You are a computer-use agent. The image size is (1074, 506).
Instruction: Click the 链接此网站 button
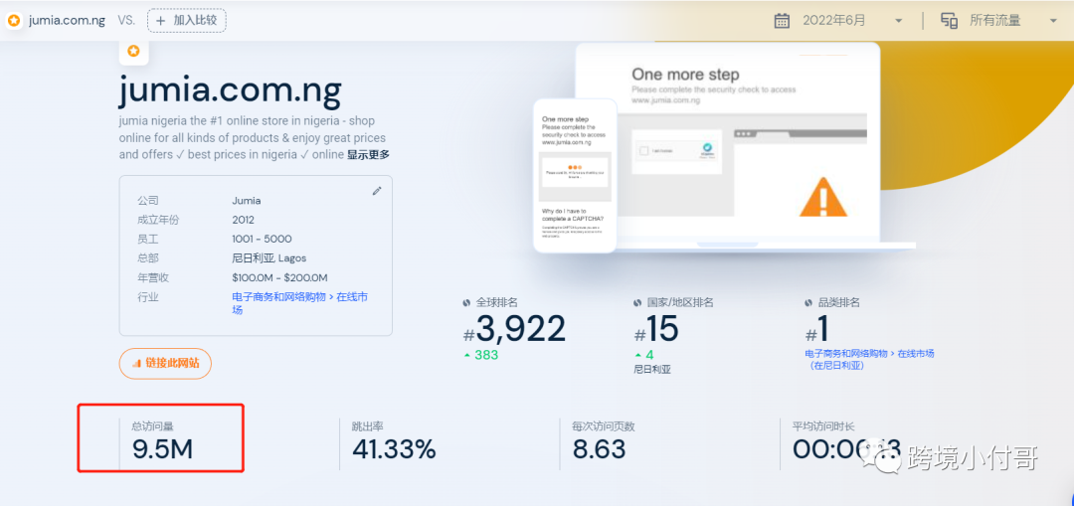[x=165, y=363]
